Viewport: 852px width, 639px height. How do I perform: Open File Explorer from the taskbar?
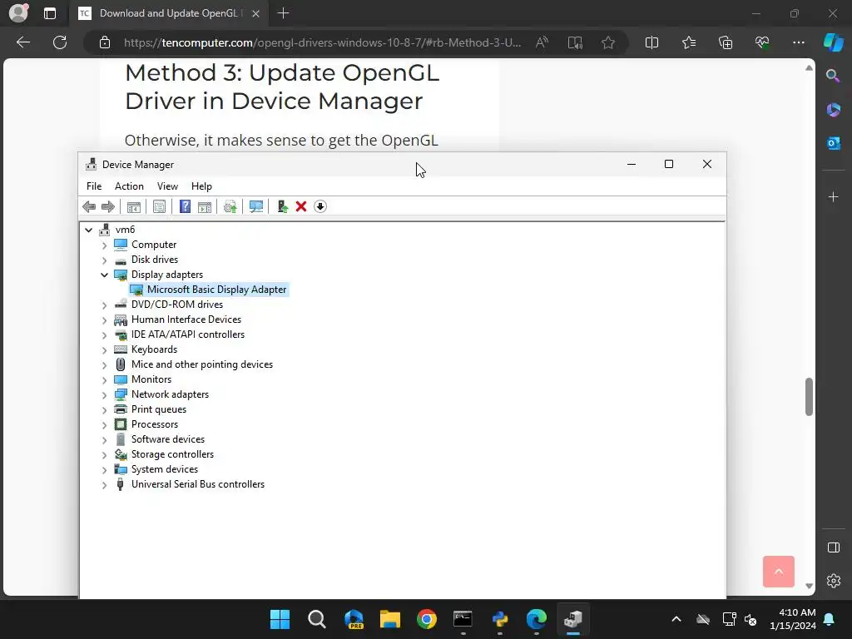click(389, 619)
